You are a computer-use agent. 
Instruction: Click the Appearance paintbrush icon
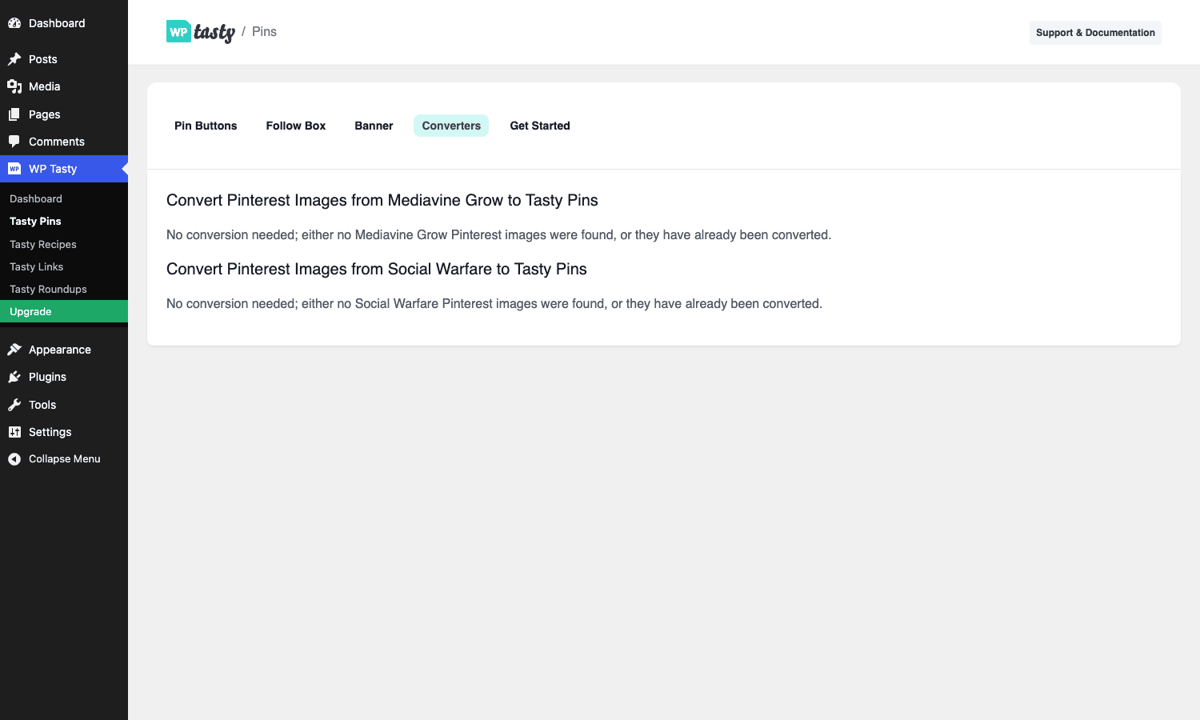(x=14, y=350)
